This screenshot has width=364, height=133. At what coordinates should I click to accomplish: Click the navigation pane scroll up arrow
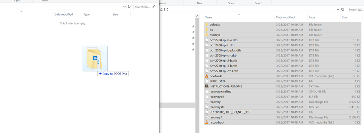pos(197,16)
